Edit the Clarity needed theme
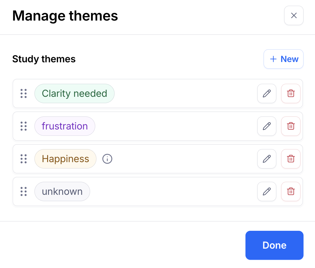 [x=267, y=93]
